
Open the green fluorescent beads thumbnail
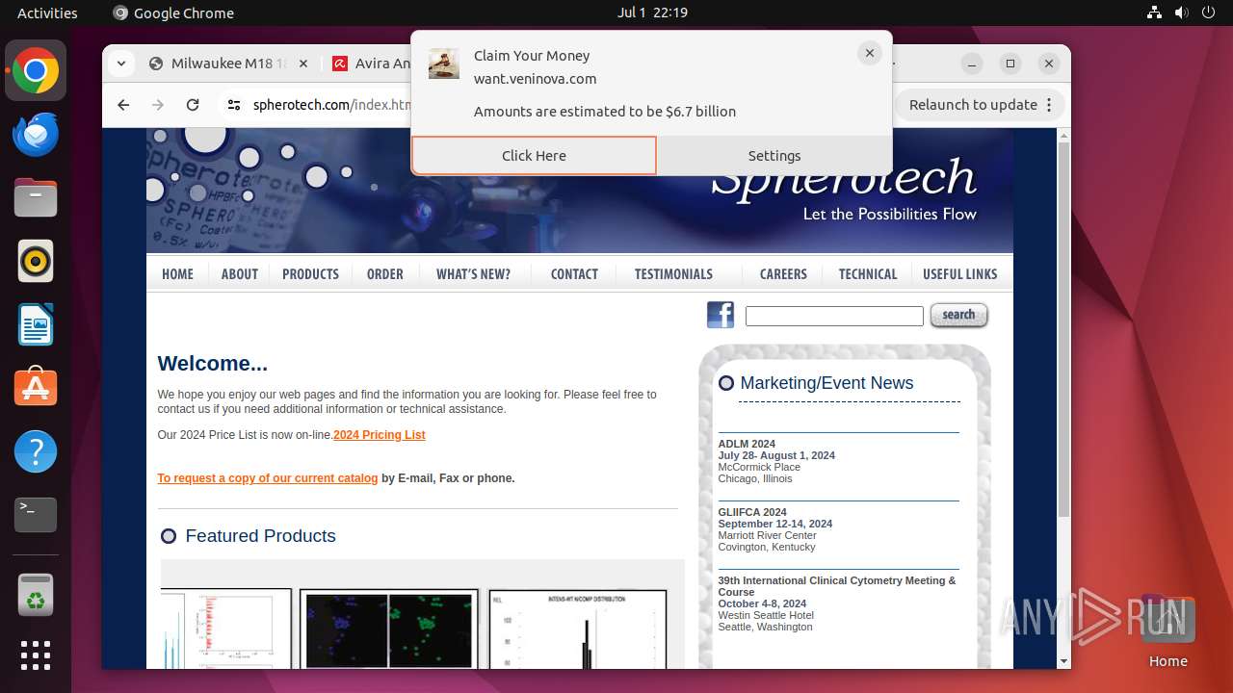(x=389, y=629)
